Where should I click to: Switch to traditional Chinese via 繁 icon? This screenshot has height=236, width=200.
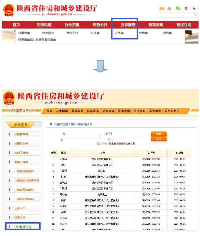186,8
